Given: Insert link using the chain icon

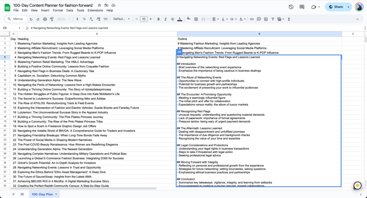Looking at the screenshot, I should coord(252,19).
